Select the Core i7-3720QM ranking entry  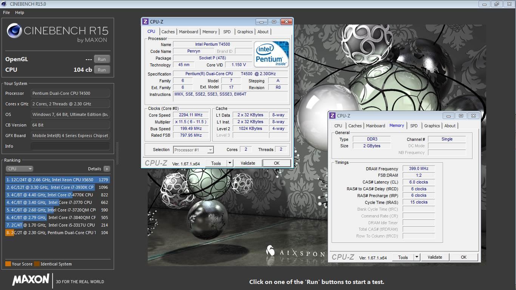click(57, 210)
